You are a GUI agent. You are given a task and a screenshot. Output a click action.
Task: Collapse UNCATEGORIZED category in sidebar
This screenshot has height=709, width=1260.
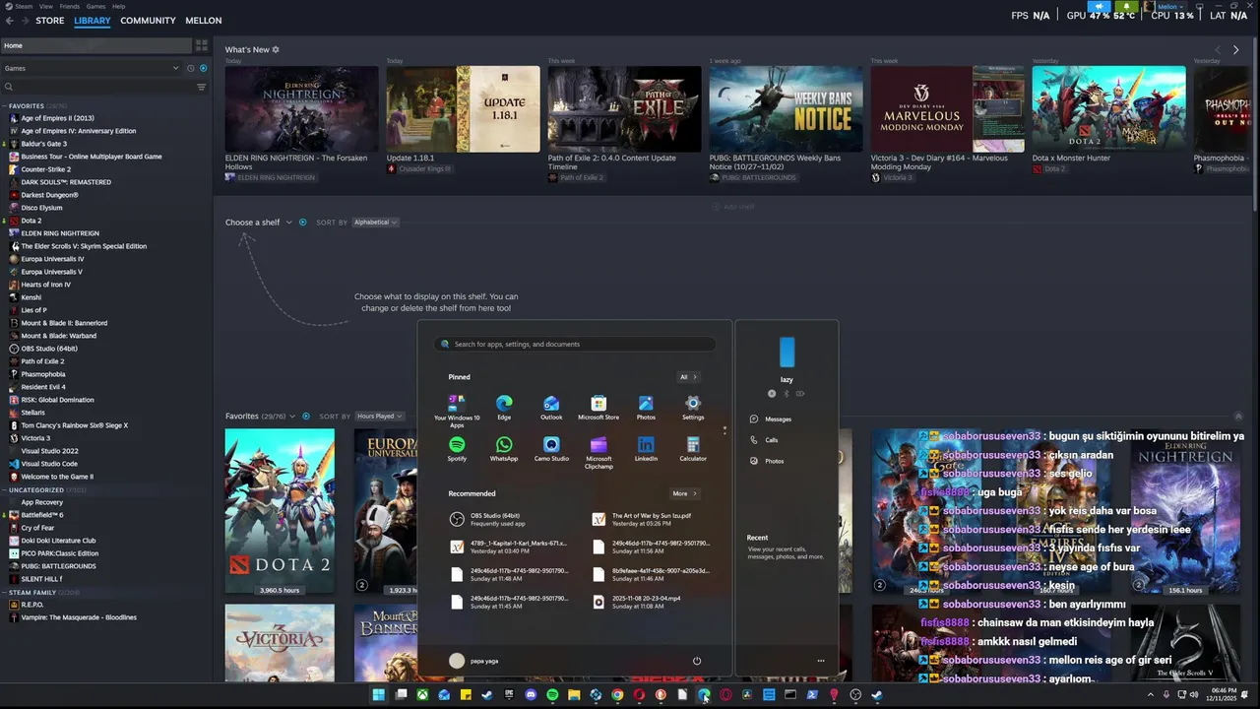(x=5, y=489)
